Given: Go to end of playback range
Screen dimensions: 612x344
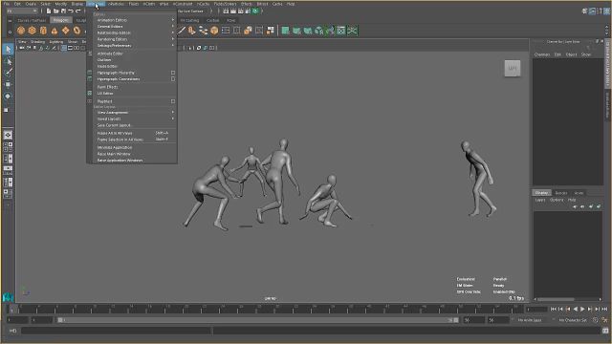Looking at the screenshot, I should point(604,309).
